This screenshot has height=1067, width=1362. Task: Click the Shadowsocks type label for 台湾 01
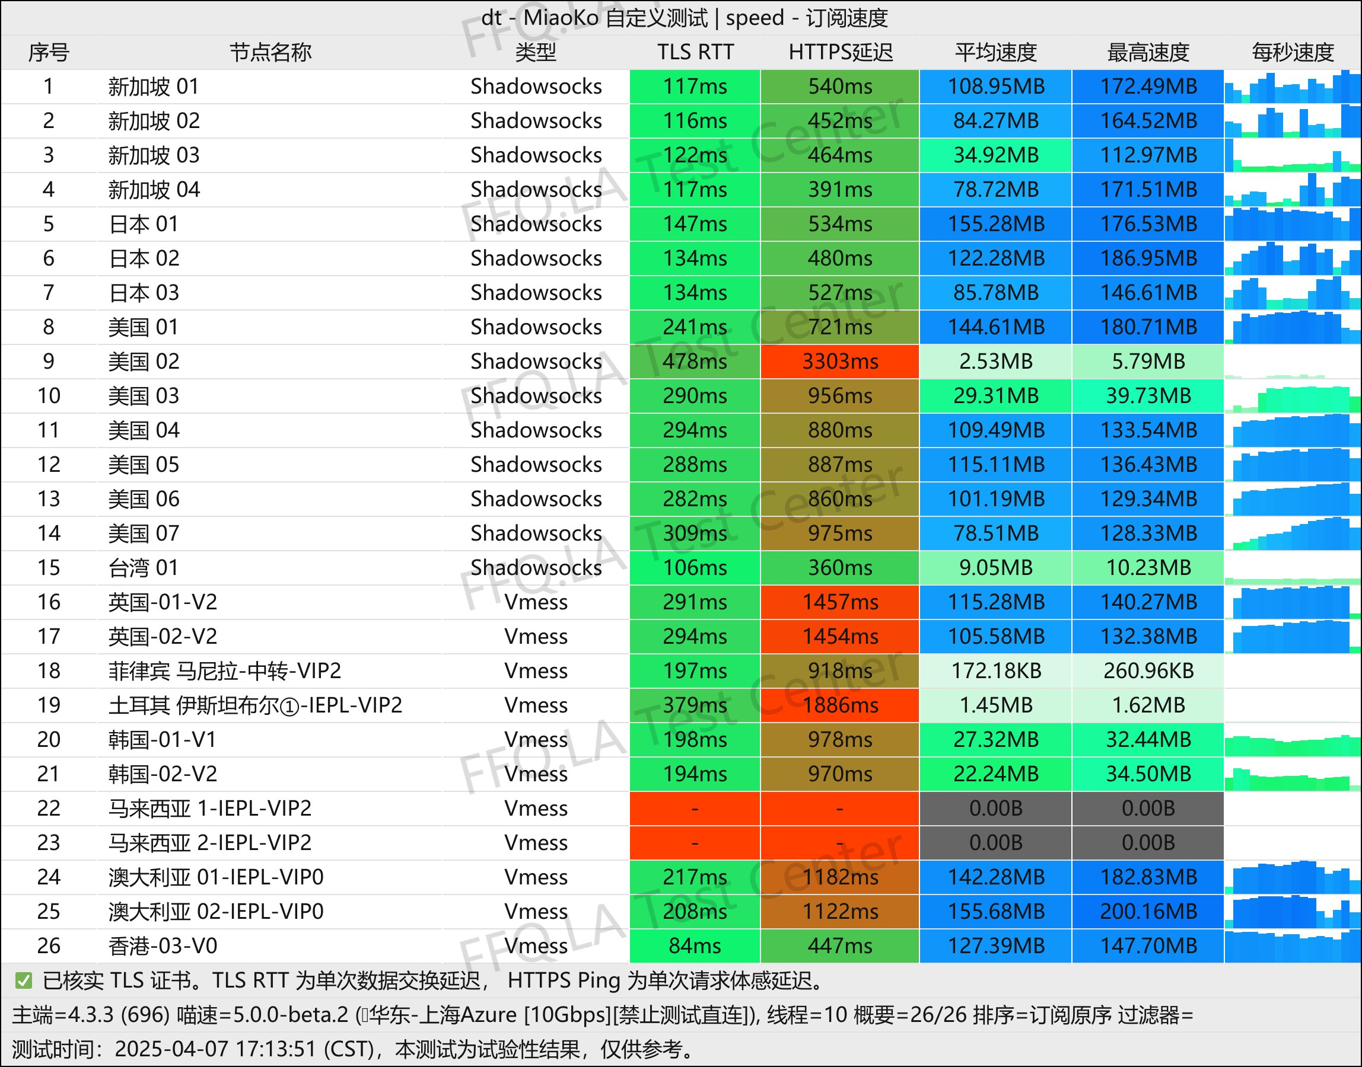(536, 567)
